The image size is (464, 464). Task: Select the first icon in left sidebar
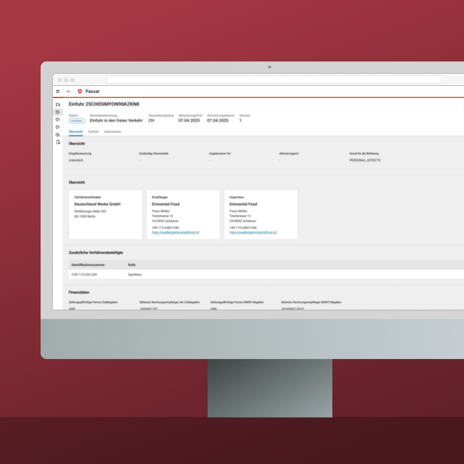(57, 104)
